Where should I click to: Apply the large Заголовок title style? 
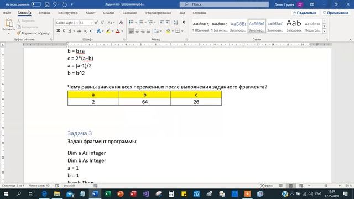tap(294, 26)
